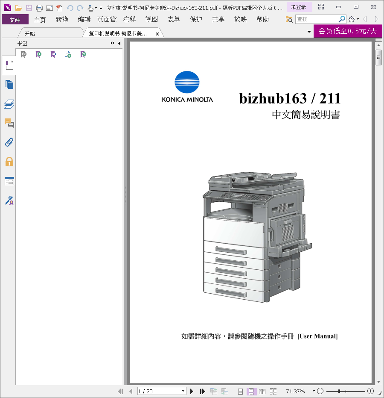
Task: Collapse the bookmarks panel
Action: tap(119, 43)
